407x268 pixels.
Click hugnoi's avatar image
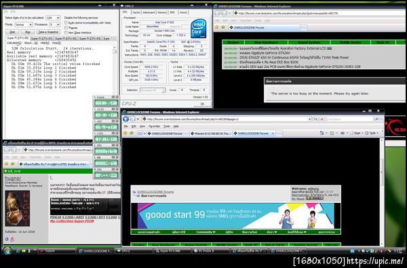18,208
